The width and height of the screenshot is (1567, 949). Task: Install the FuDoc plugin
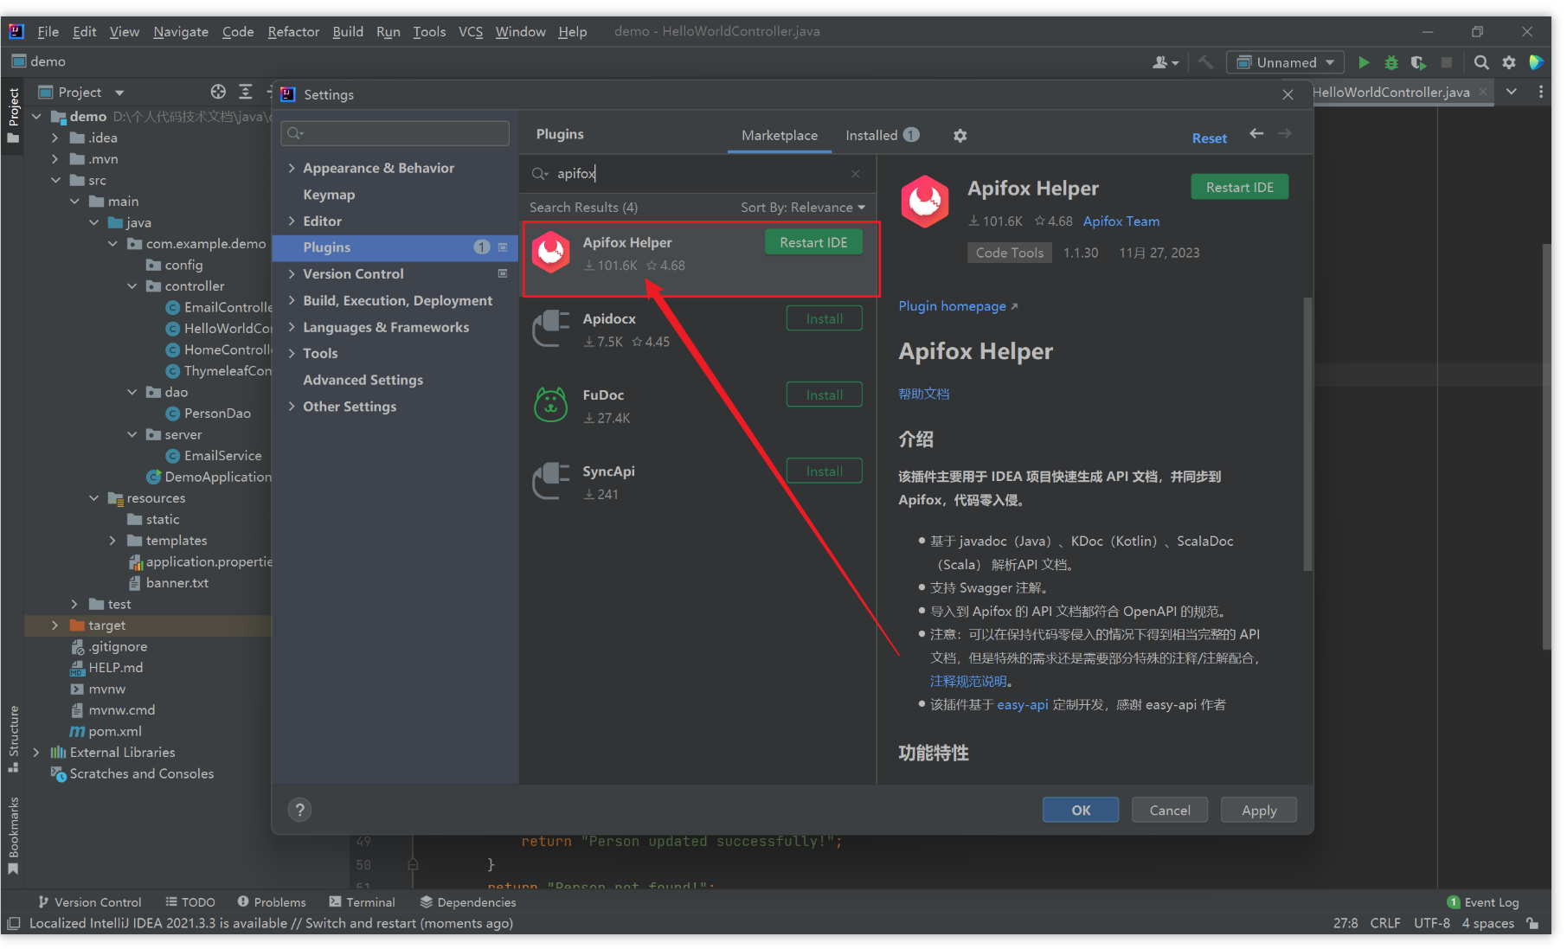coord(823,394)
